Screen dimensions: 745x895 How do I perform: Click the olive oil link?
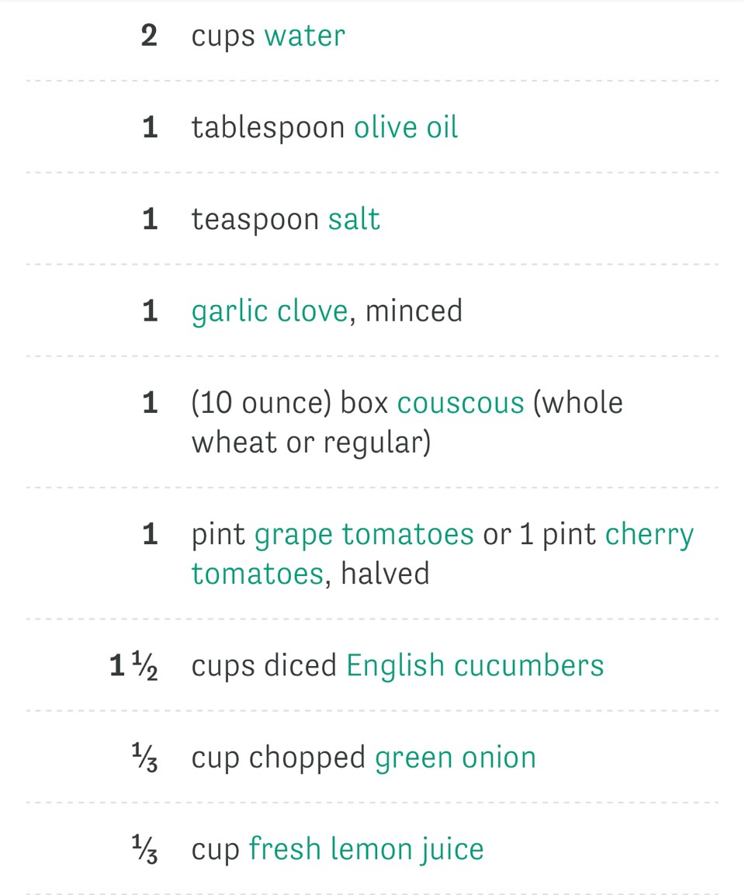[x=406, y=128]
